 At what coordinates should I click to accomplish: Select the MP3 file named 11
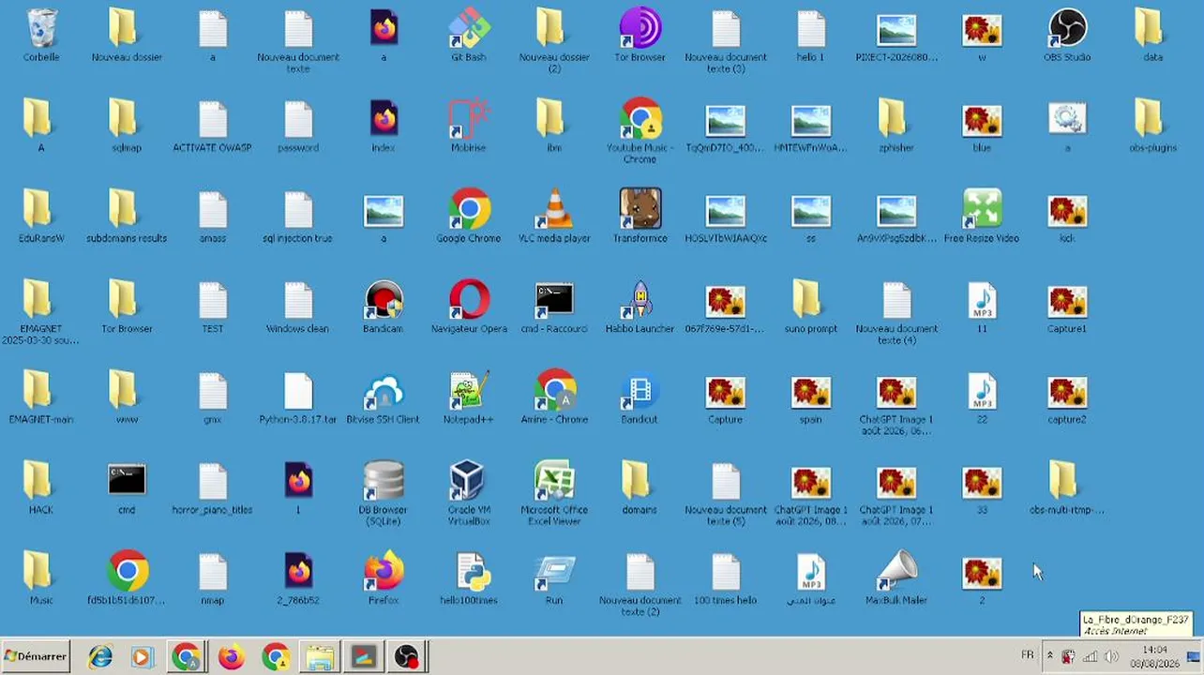(982, 307)
